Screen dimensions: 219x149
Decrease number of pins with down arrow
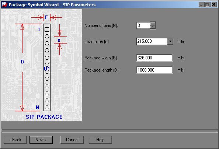[153, 27]
